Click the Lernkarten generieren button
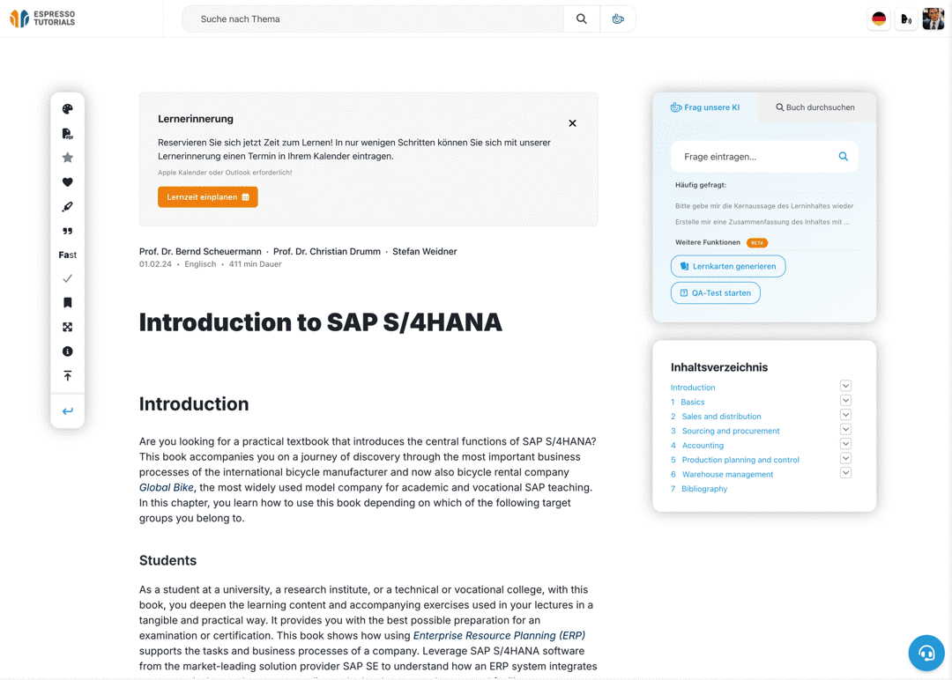 [x=728, y=266]
